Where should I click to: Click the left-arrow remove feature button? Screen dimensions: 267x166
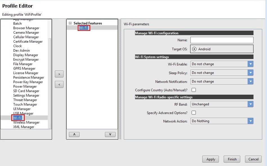point(59,84)
